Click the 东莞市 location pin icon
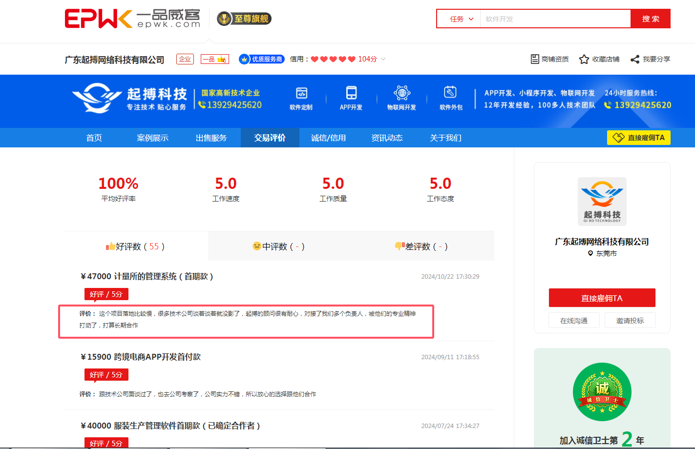The image size is (695, 449). [590, 253]
